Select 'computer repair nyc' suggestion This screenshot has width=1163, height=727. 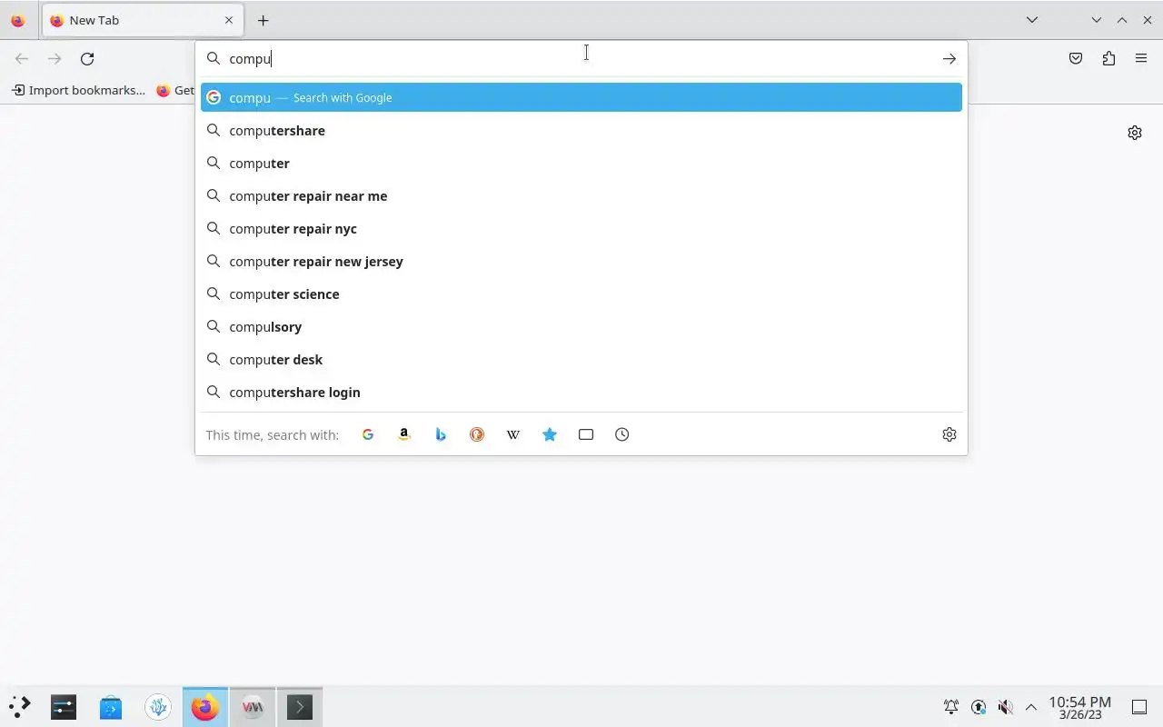click(x=581, y=229)
